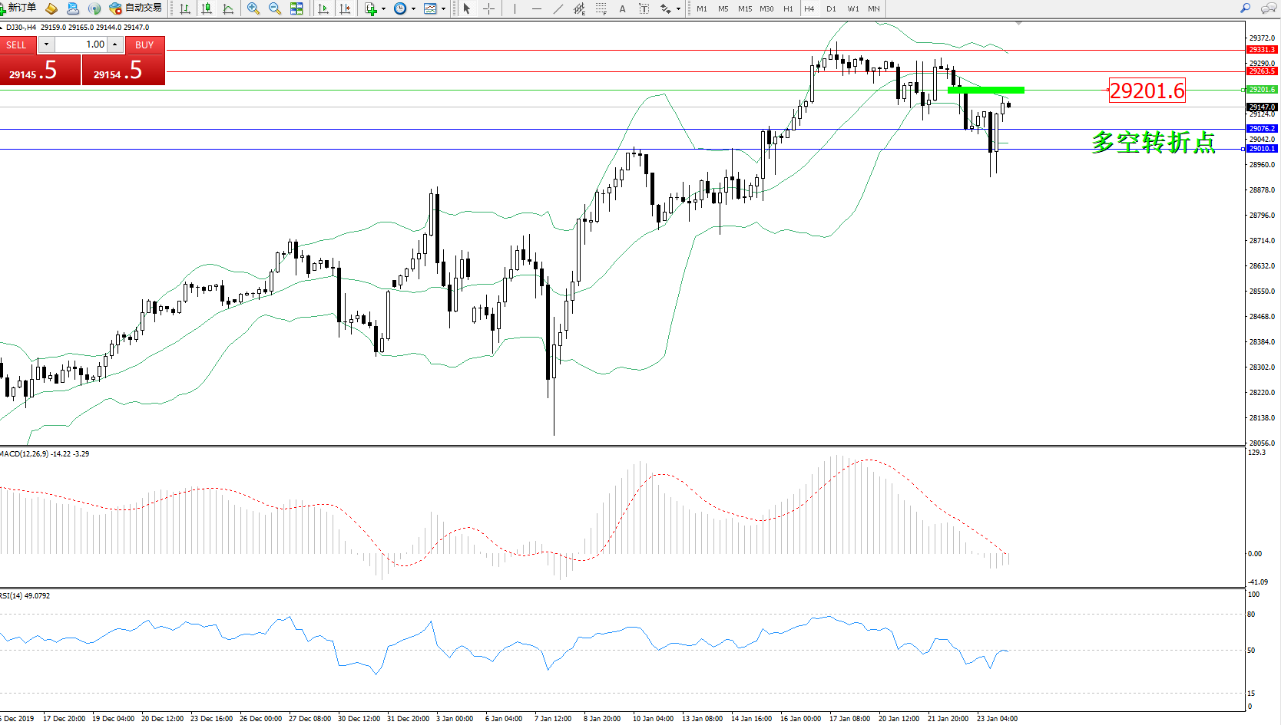Switch to the D1 timeframe
Viewport: 1281px width, 725px height.
[831, 8]
